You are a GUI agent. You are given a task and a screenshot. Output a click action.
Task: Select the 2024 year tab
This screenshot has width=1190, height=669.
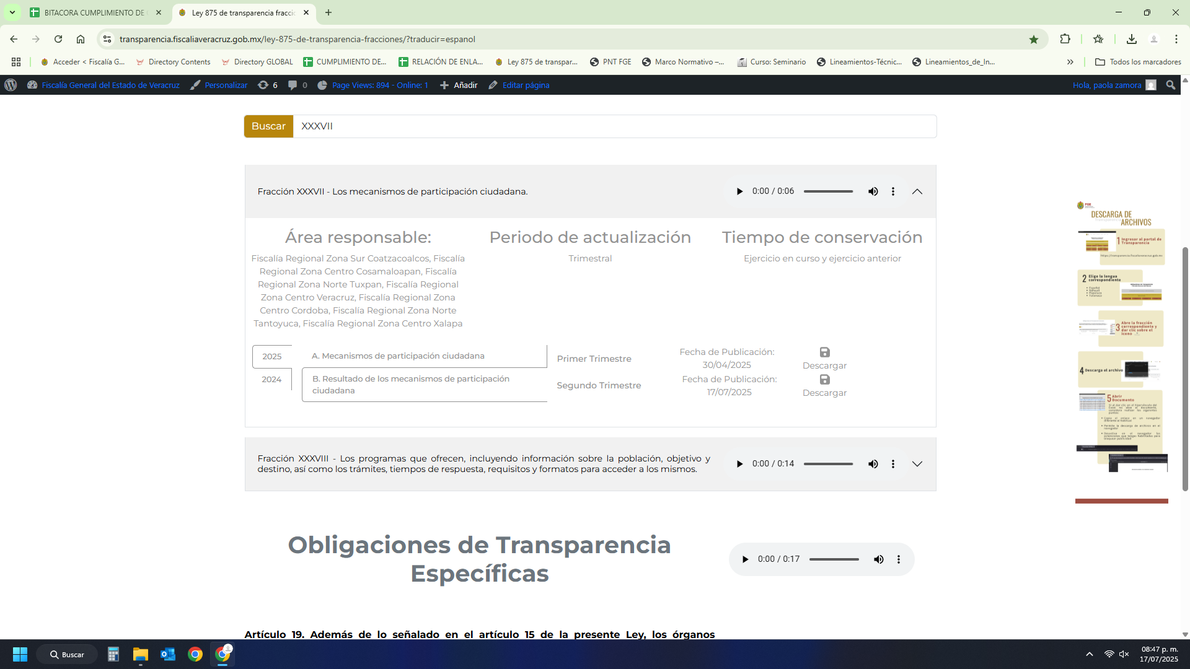point(271,379)
